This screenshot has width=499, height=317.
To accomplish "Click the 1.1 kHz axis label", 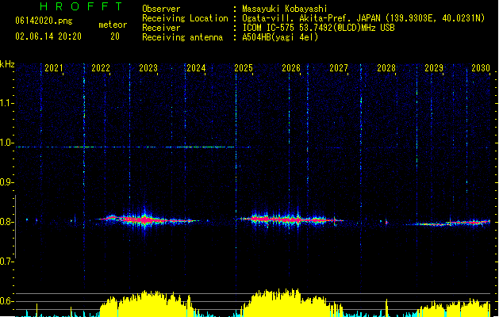I will (6, 103).
